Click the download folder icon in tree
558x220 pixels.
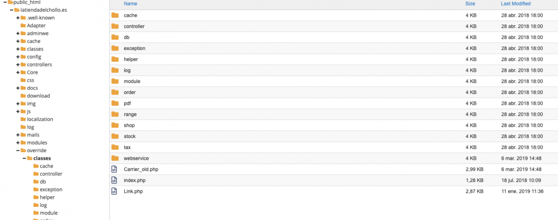coord(23,96)
